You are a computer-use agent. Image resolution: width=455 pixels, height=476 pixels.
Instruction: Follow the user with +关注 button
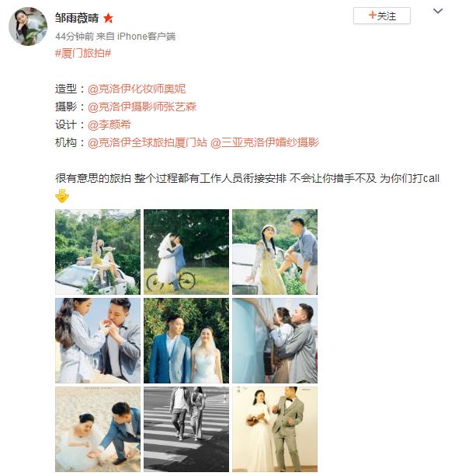coord(382,16)
